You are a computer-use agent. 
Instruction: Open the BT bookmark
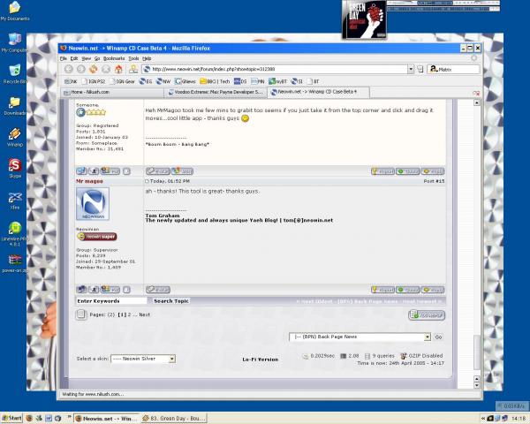point(313,81)
